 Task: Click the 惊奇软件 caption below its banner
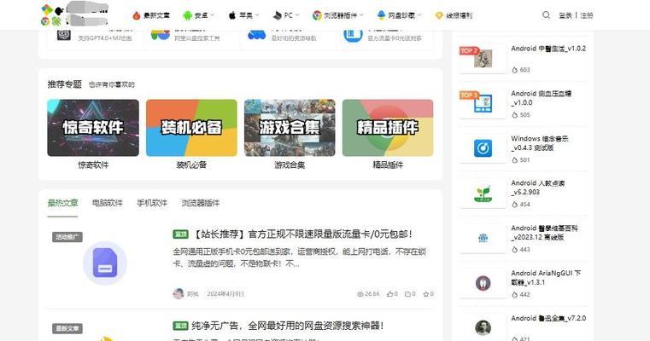(x=93, y=165)
